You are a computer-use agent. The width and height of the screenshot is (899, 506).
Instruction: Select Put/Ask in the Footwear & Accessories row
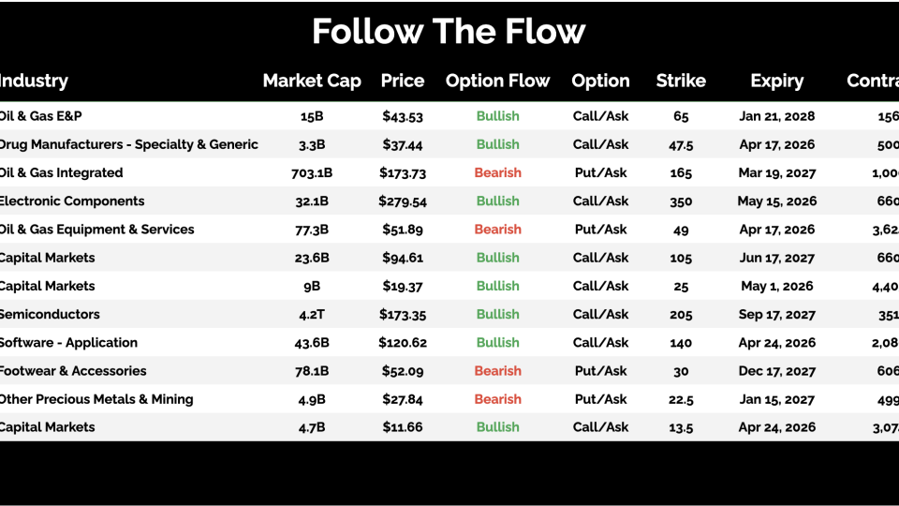(600, 370)
